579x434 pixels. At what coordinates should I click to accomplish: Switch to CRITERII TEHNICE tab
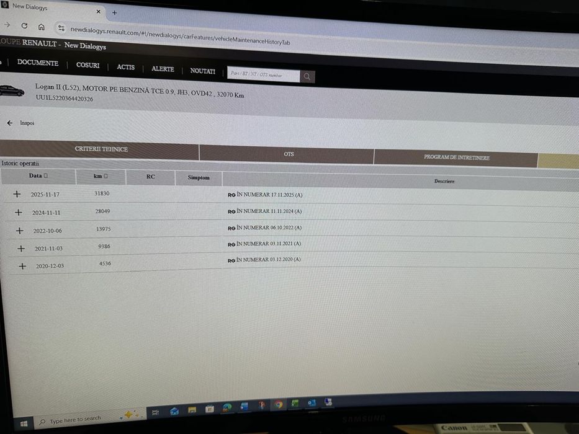click(x=100, y=149)
